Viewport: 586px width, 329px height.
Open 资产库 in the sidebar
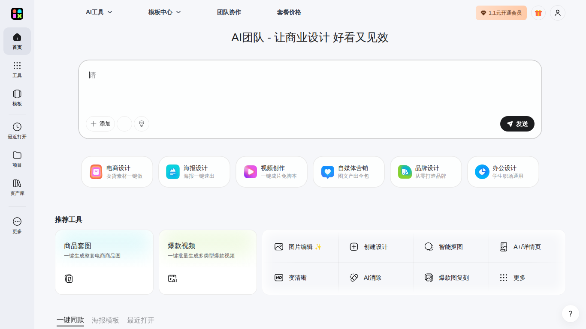click(x=17, y=187)
